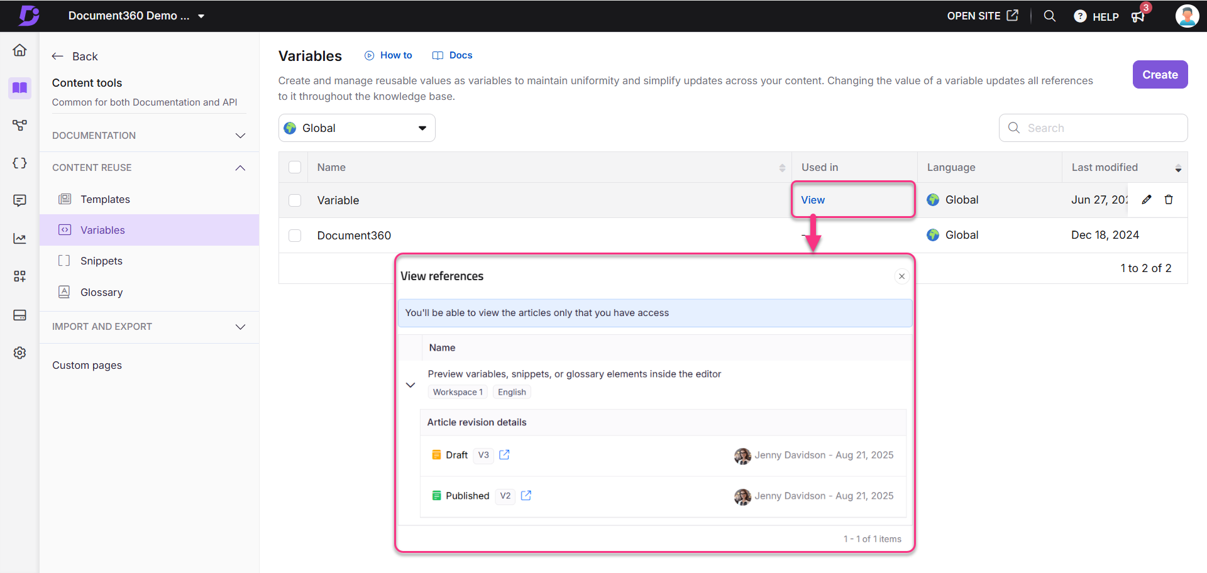Click the Back link text

[85, 57]
